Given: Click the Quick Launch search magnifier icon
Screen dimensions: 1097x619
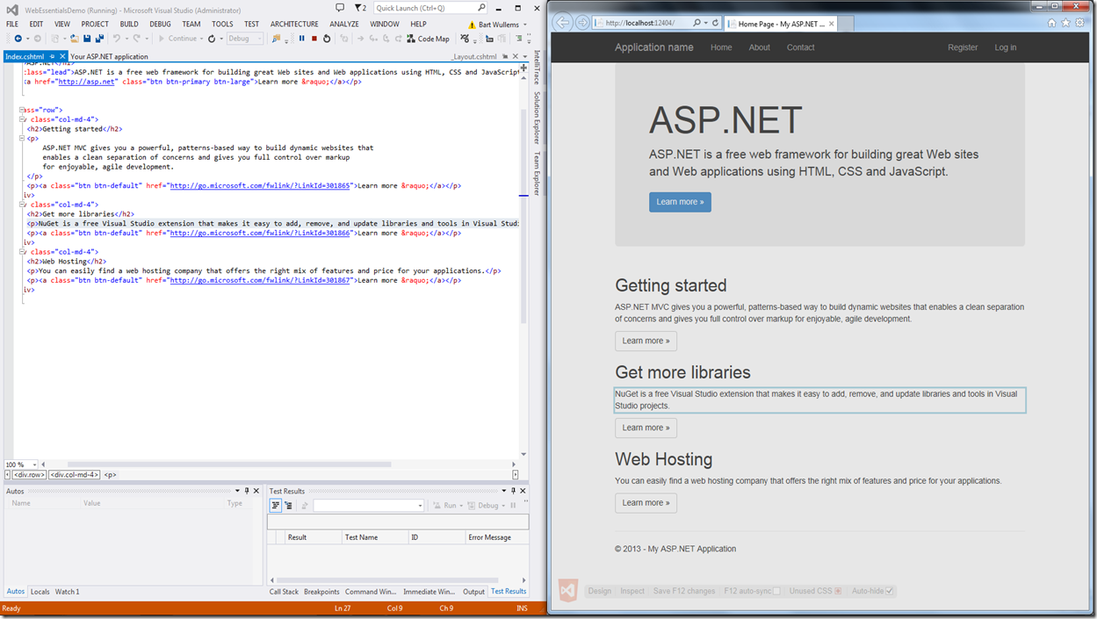Looking at the screenshot, I should pos(481,8).
